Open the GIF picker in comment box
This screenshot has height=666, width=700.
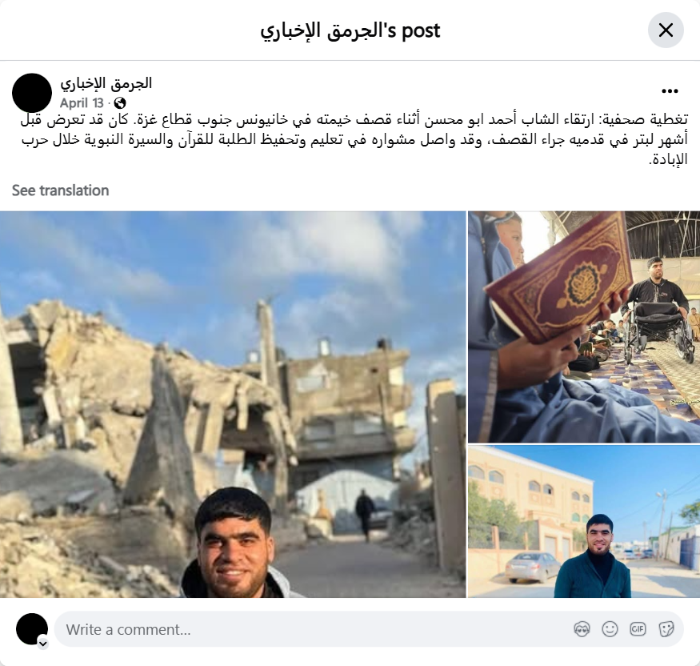(638, 629)
